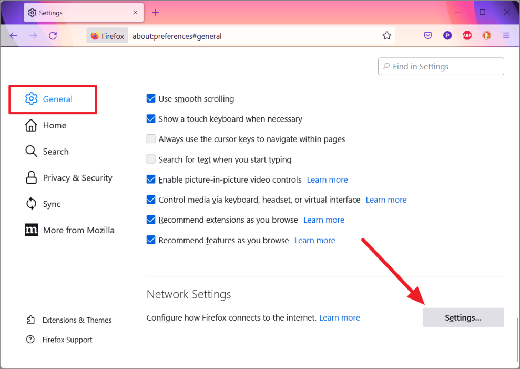Click the DuckDuckGo extension icon
This screenshot has height=369, width=520.
click(x=486, y=36)
